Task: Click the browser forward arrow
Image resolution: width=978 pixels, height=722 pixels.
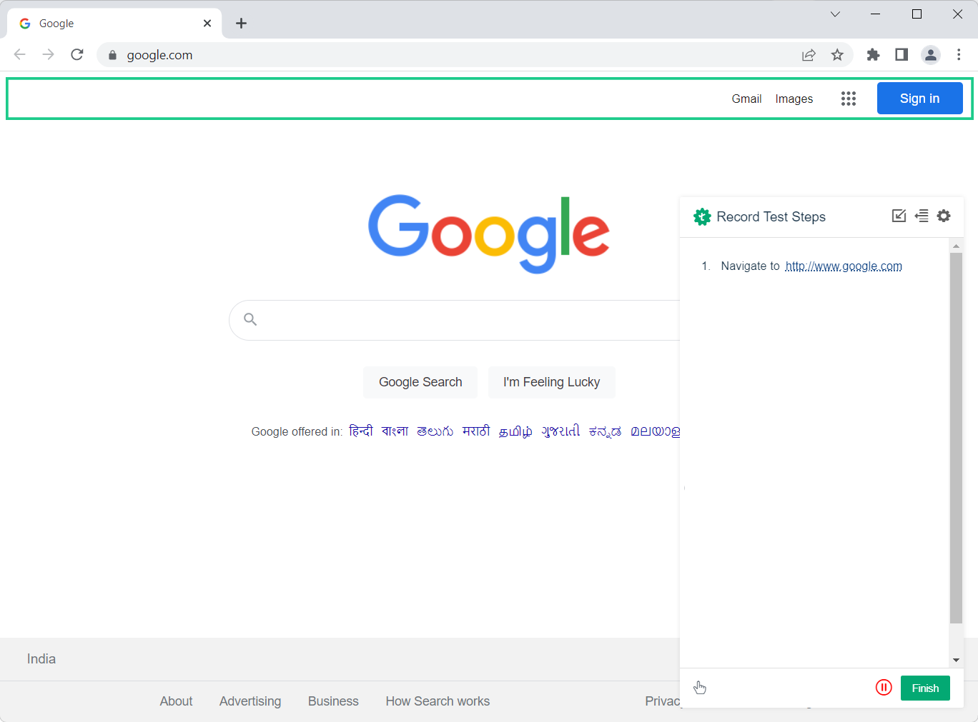Action: coord(49,55)
